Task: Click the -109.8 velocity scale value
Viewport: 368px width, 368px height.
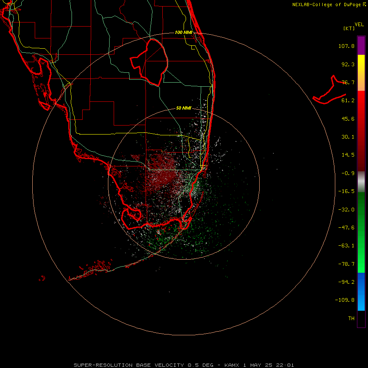Action: click(345, 300)
